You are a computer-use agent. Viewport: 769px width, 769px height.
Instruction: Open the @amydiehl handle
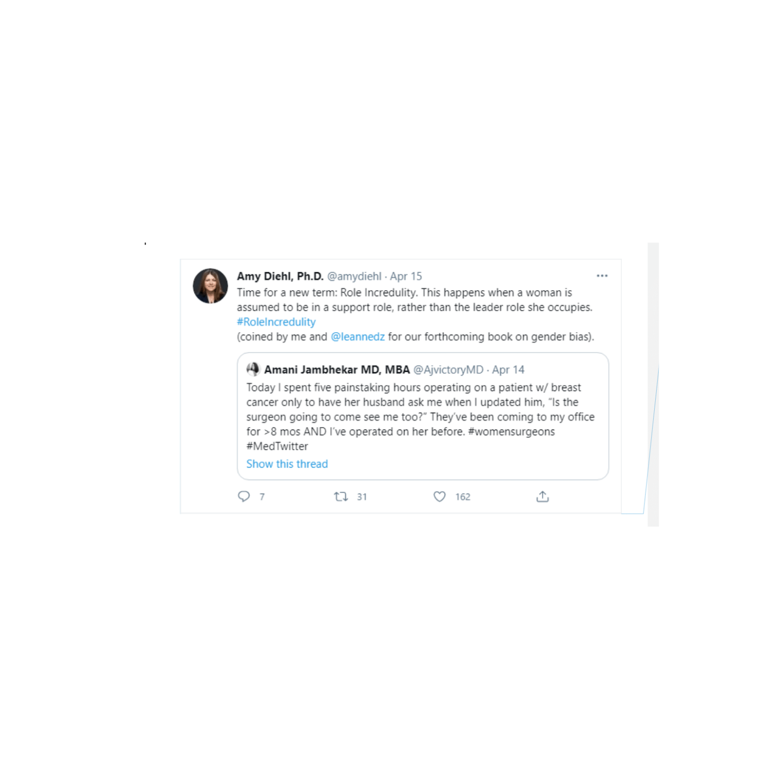pyautogui.click(x=354, y=276)
